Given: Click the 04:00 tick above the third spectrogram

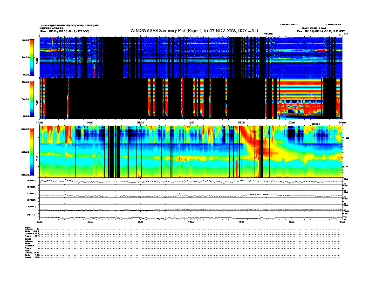Looking at the screenshot, I should [90, 122].
